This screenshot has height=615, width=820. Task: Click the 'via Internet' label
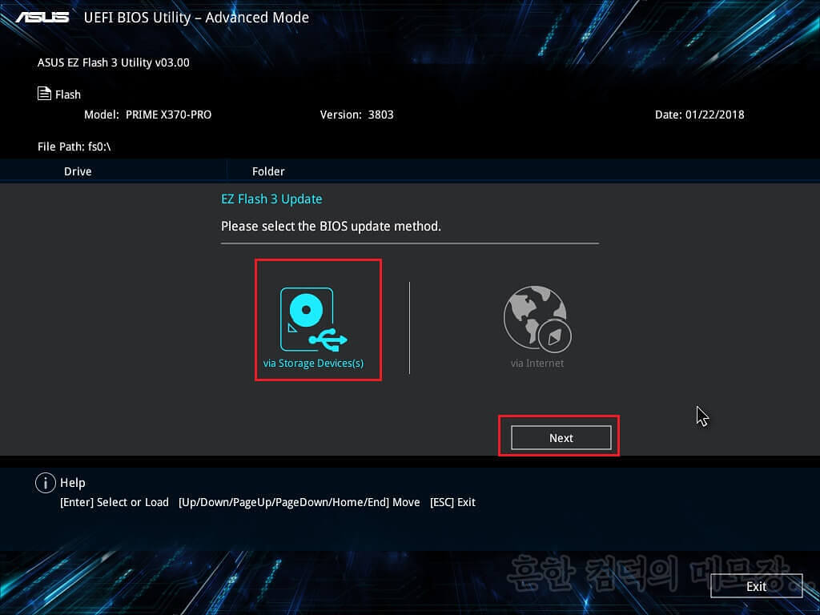[x=537, y=363]
